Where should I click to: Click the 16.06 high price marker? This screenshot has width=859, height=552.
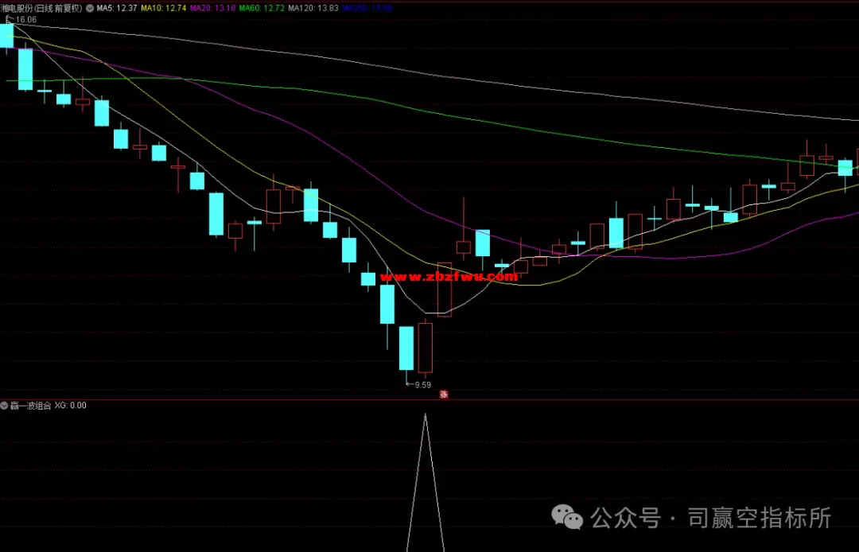25,20
